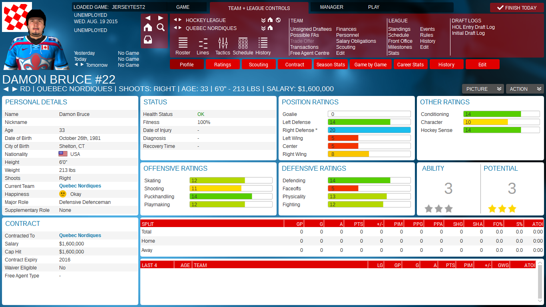Open the inbox tray icon
This screenshot has width=546, height=307.
click(148, 40)
